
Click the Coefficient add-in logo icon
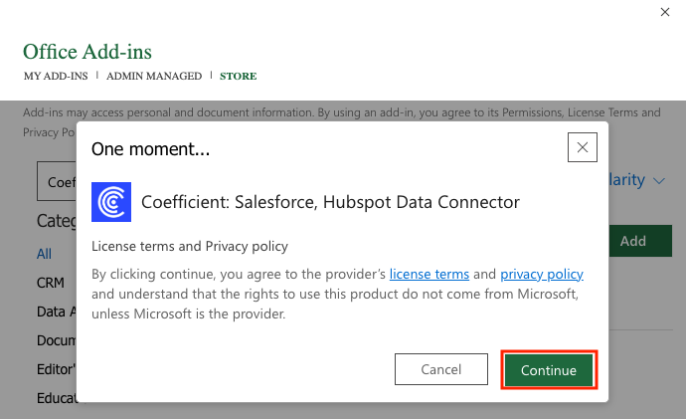coord(111,202)
